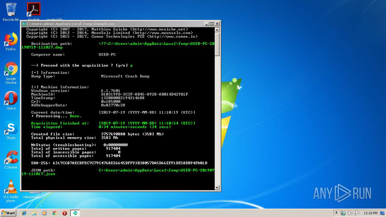This screenshot has height=217, width=386.
Task: Click the Windows version value 6.1.7601
Action: pyautogui.click(x=111, y=91)
